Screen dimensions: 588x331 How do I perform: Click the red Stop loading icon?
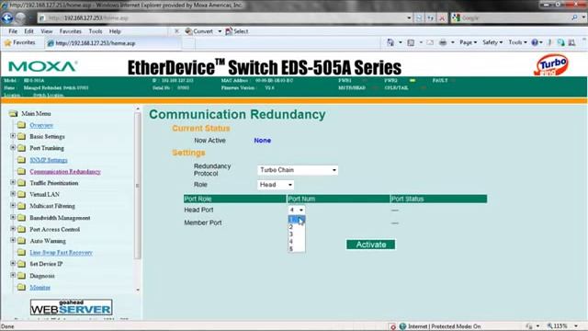pos(442,17)
